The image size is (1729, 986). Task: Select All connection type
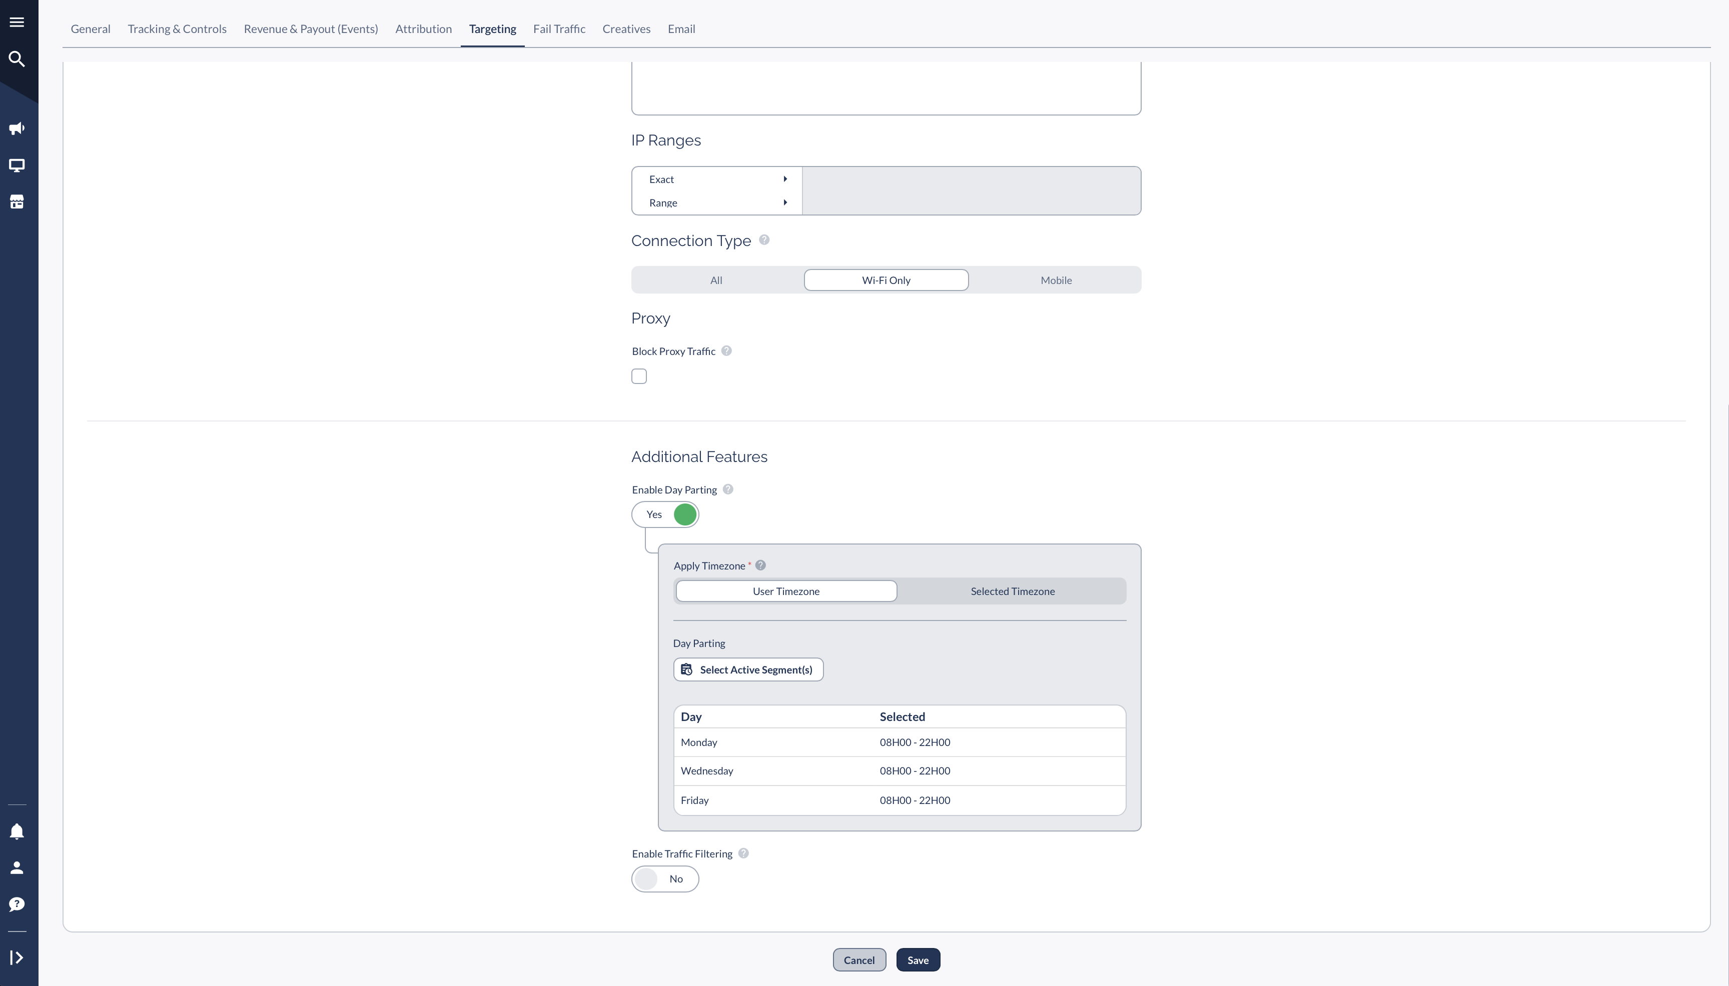pos(716,280)
